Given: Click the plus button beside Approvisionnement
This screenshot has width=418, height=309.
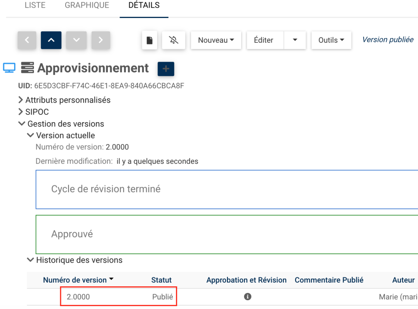Looking at the screenshot, I should click(x=166, y=69).
